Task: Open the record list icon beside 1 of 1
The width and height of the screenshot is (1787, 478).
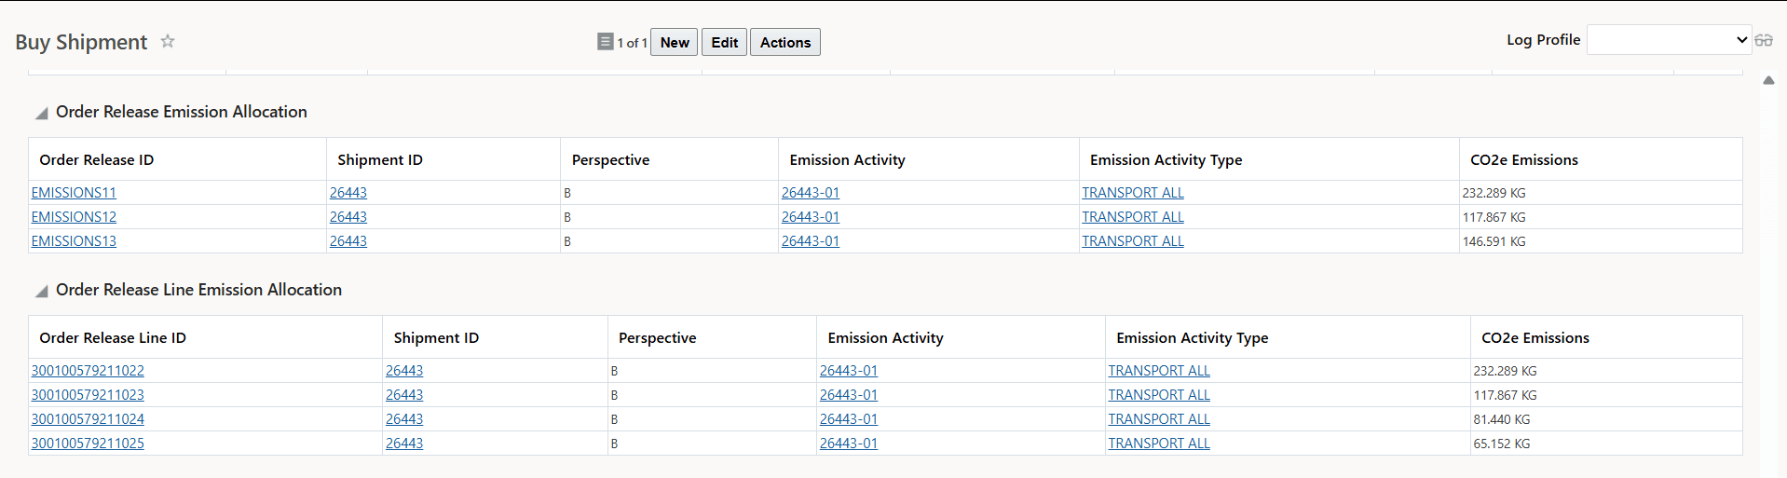Action: [606, 41]
